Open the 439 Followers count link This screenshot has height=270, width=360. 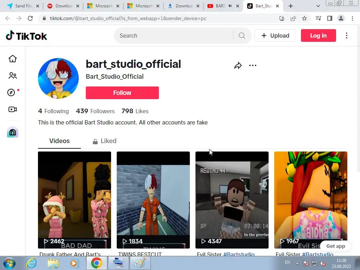tap(95, 111)
